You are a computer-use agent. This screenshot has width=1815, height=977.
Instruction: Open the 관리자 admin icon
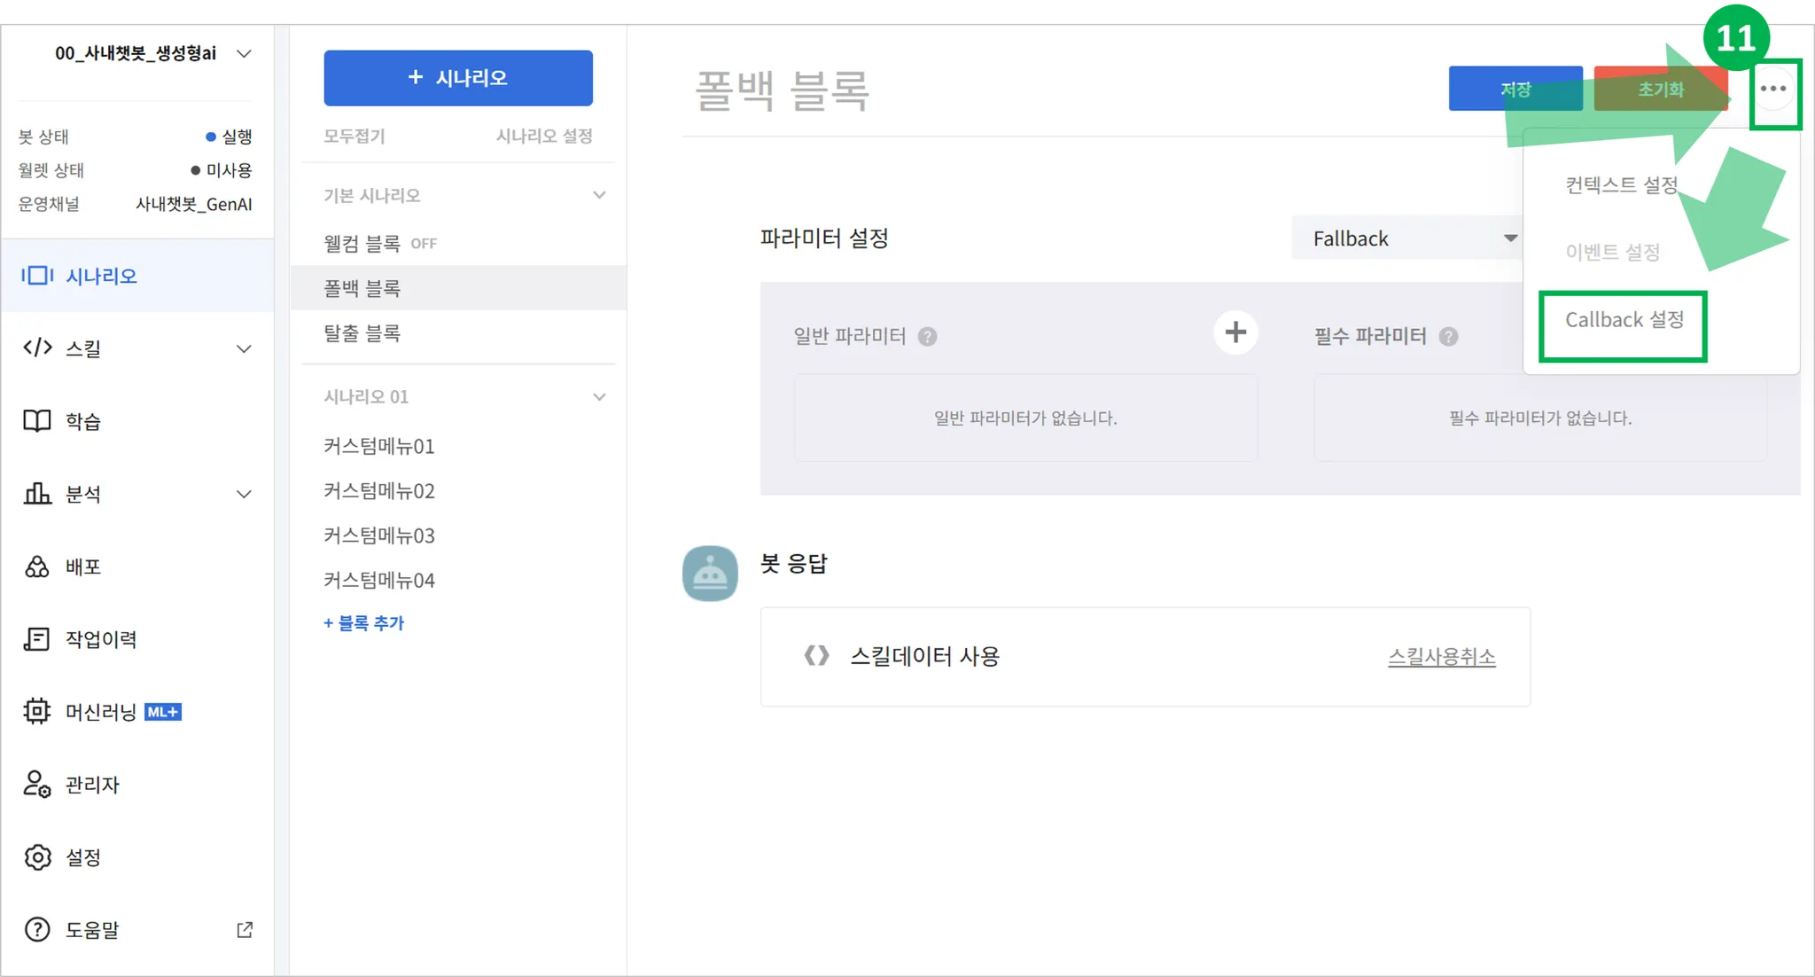click(x=36, y=785)
